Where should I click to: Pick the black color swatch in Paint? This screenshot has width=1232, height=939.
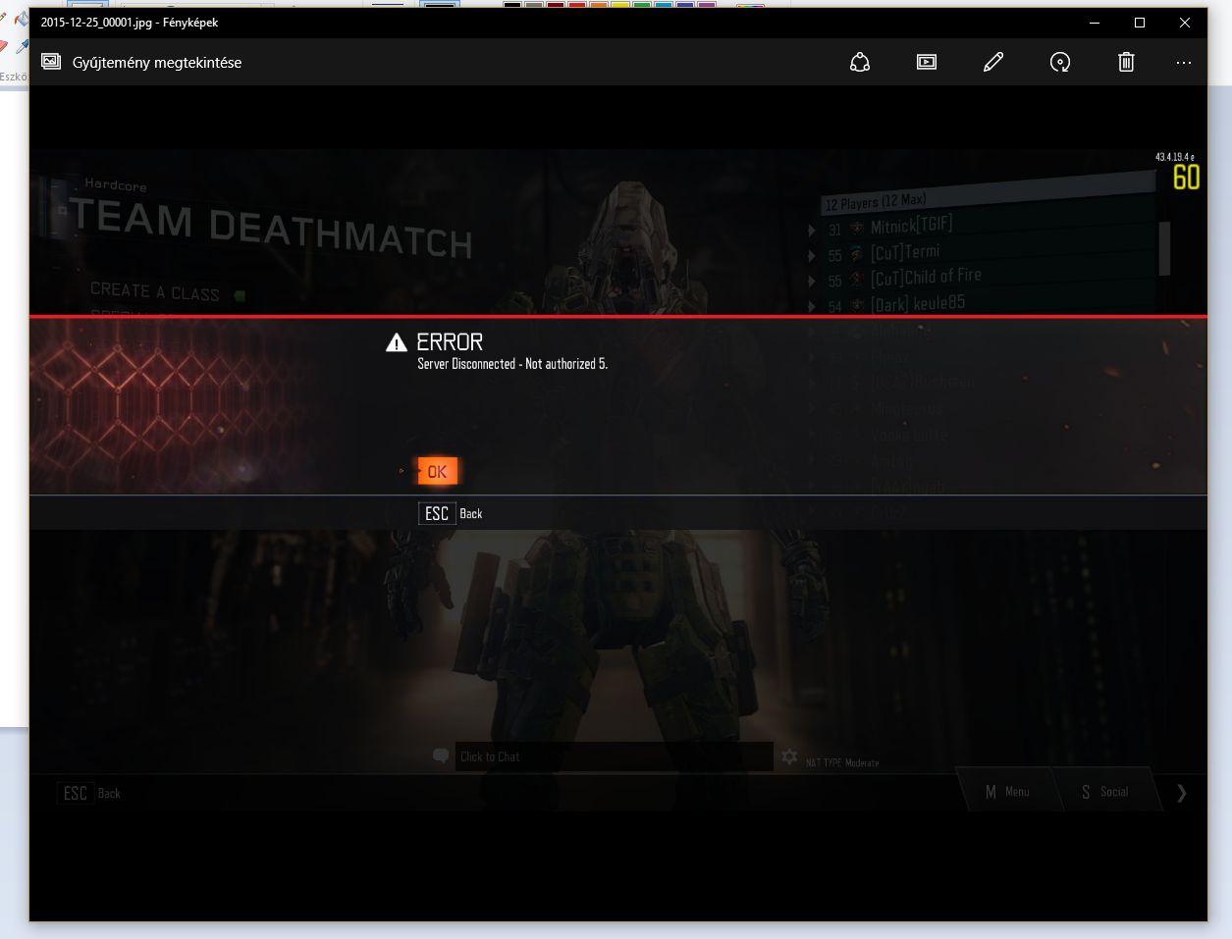(511, 5)
